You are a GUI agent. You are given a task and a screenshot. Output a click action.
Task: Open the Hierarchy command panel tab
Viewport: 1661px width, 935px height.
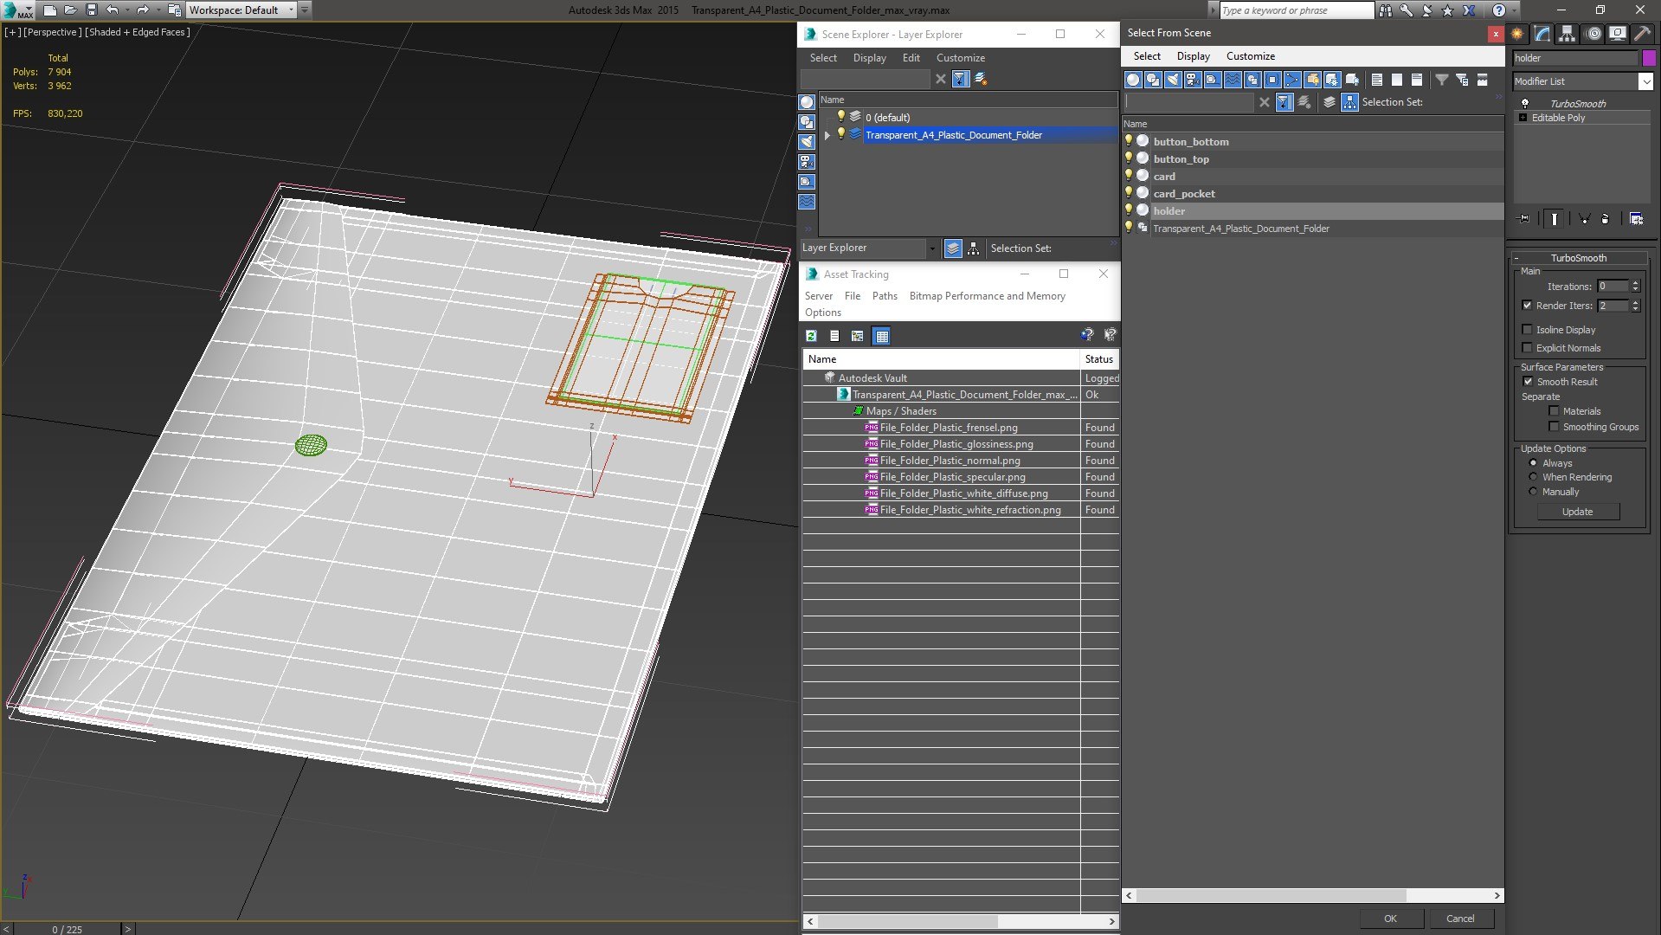point(1567,34)
